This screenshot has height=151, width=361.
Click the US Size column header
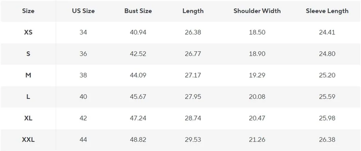[83, 11]
